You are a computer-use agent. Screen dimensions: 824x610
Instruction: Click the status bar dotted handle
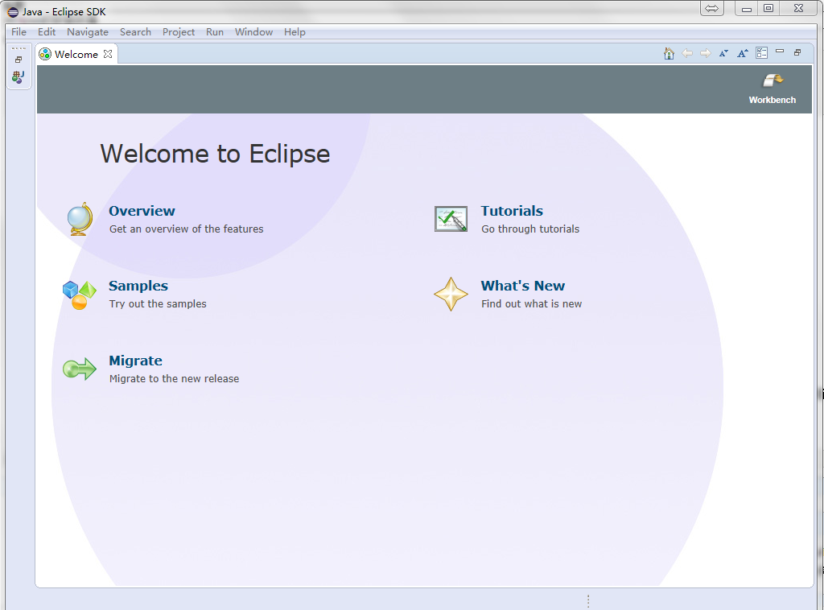588,600
